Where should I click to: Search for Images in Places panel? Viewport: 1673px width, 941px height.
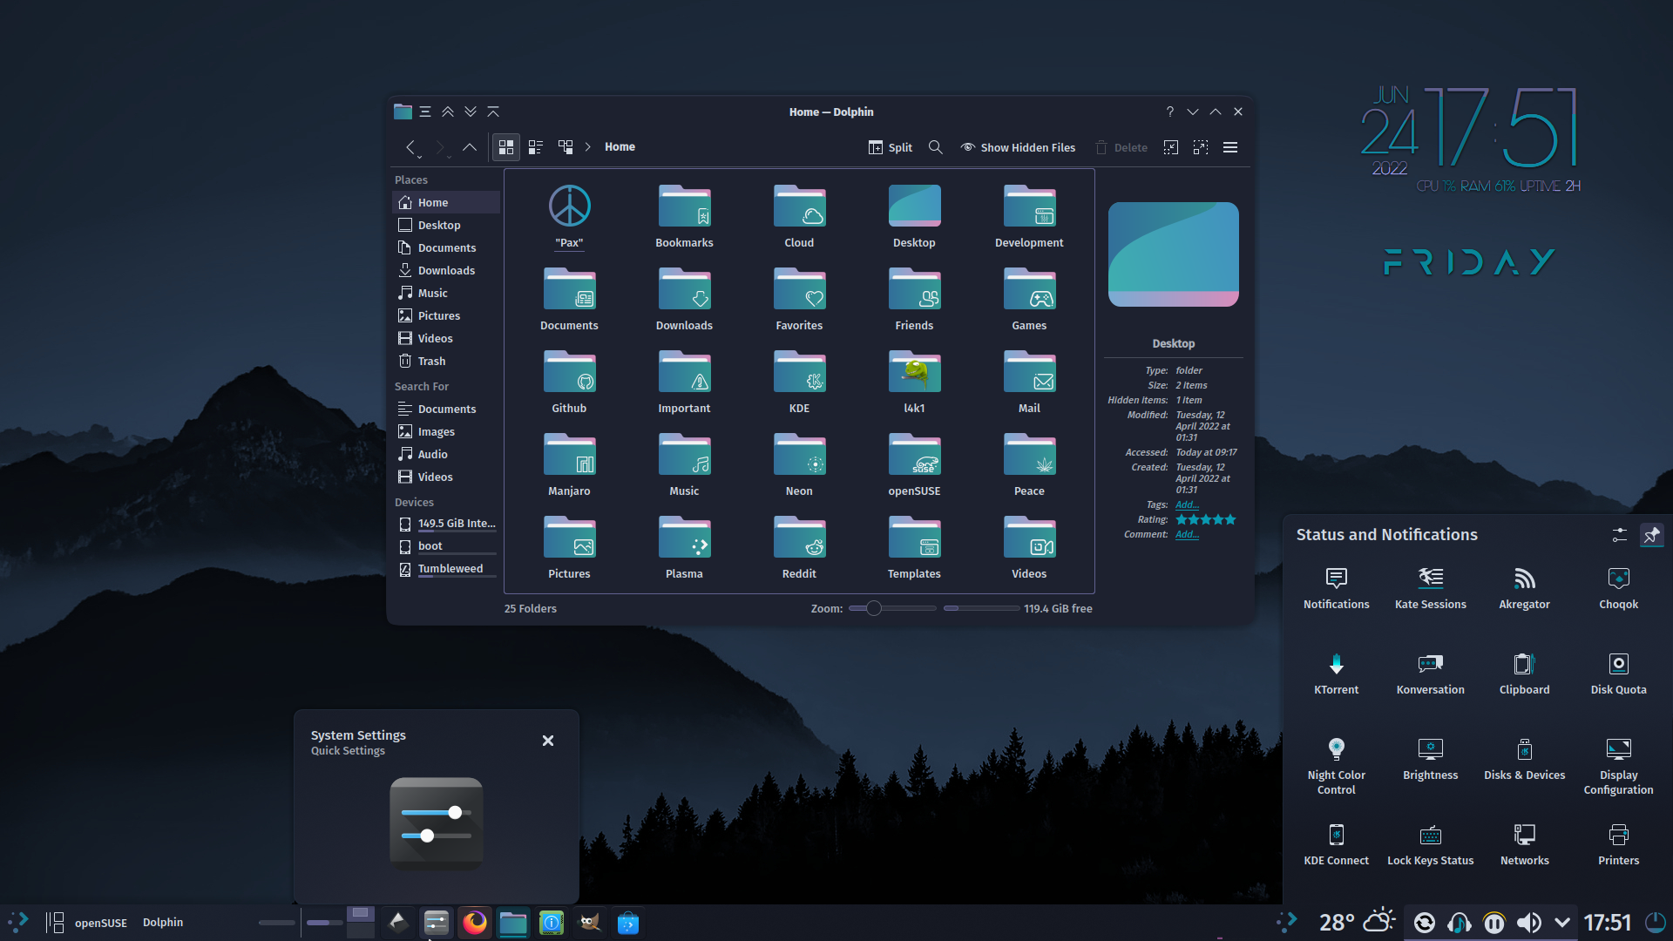click(446, 431)
